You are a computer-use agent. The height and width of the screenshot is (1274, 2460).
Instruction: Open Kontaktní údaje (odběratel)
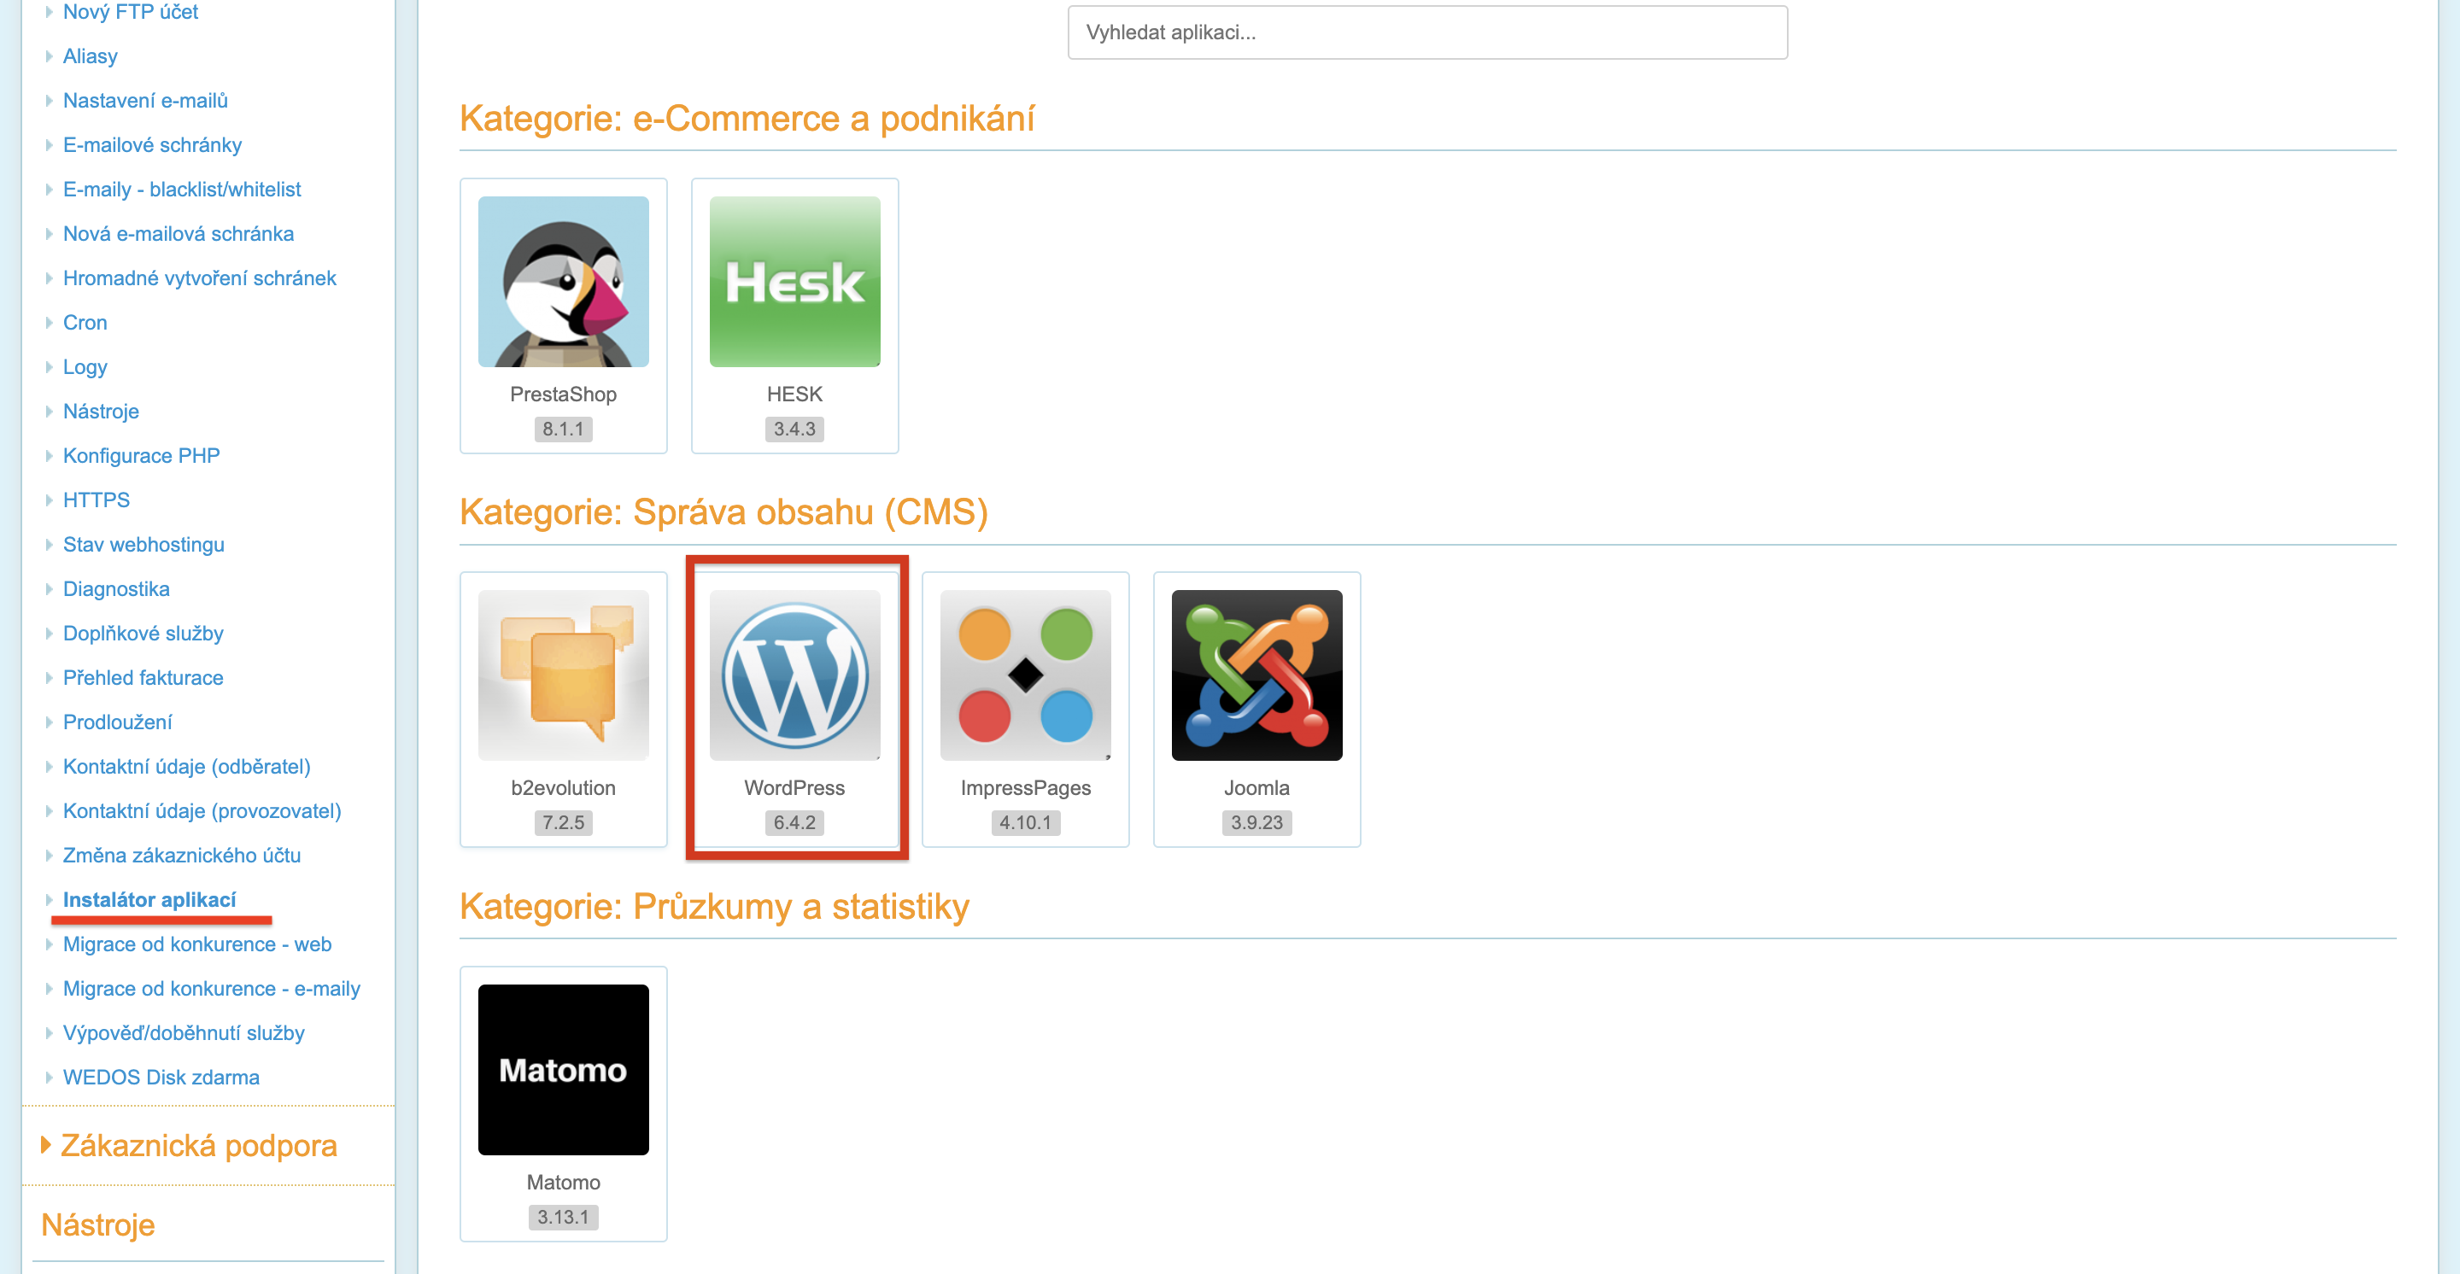coord(187,766)
